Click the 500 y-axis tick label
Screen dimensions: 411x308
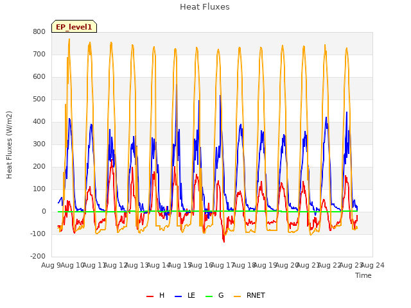[39, 99]
